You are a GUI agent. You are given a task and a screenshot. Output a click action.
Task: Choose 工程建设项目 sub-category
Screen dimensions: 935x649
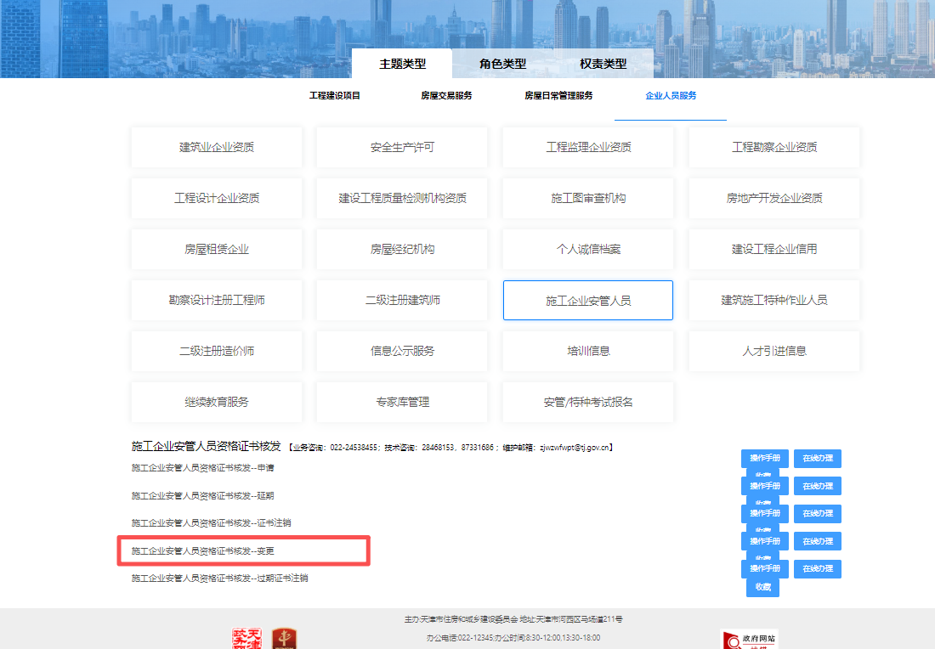coord(334,96)
